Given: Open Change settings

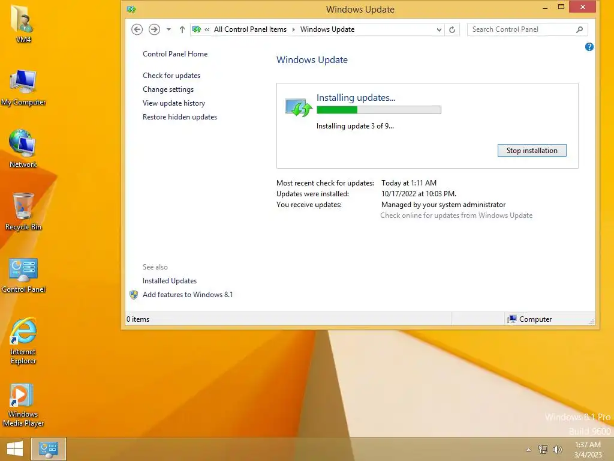Looking at the screenshot, I should [168, 89].
